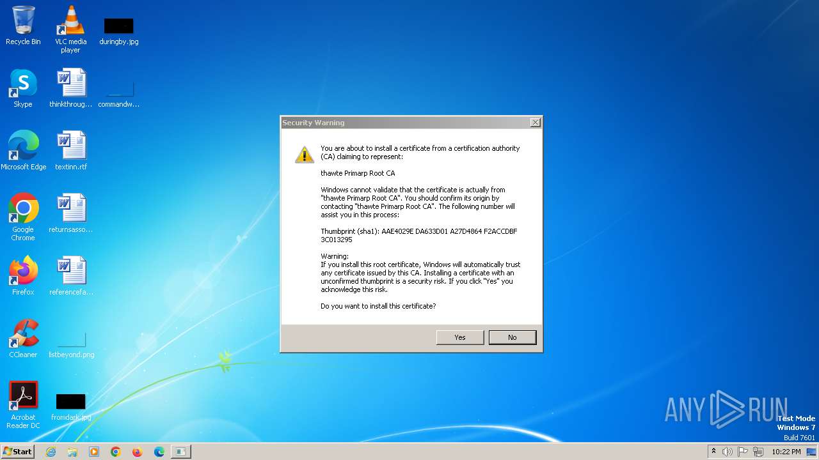Select the Google Chrome desktop shortcut
Screen dimensions: 819x460
23,217
